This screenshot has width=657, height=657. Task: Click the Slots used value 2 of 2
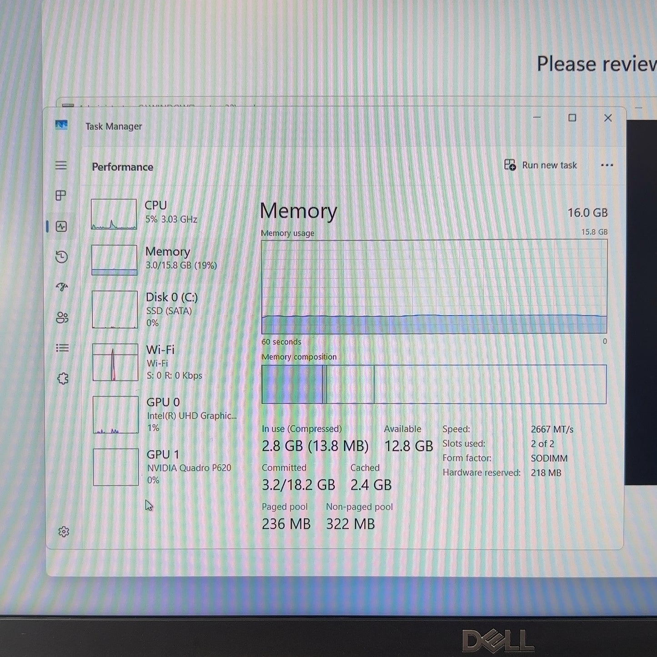tap(542, 444)
